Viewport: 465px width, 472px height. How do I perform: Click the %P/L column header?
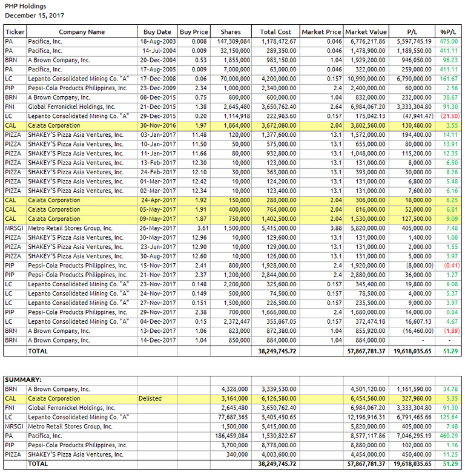[x=449, y=32]
